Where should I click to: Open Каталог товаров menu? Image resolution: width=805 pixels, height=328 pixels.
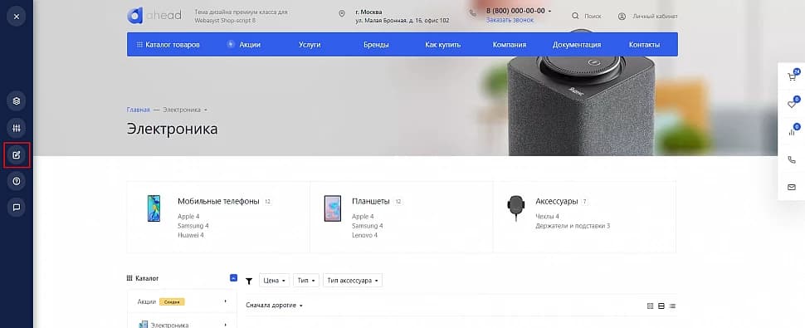168,45
